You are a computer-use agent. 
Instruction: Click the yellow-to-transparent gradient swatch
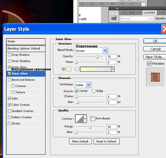tap(96, 69)
